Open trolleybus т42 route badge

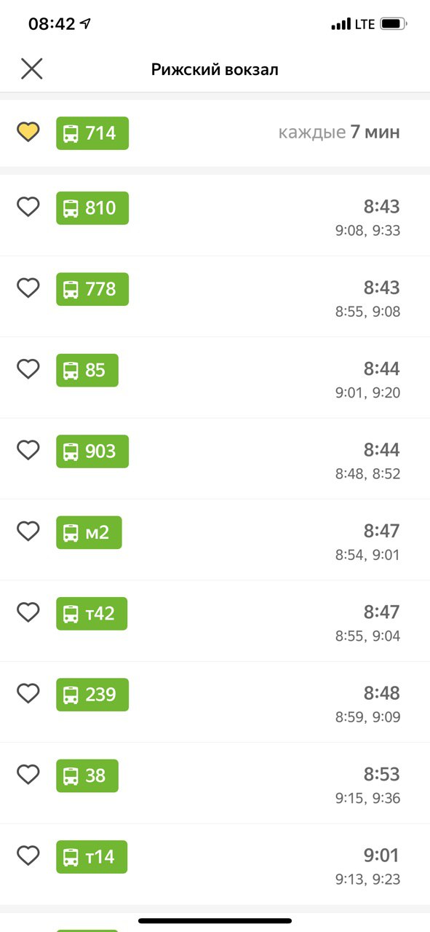point(92,613)
